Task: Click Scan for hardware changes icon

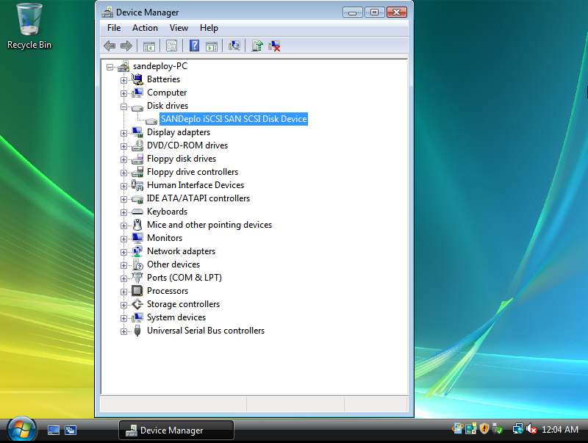Action: (234, 46)
